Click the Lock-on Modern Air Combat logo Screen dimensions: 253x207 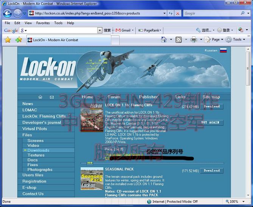pos(48,68)
